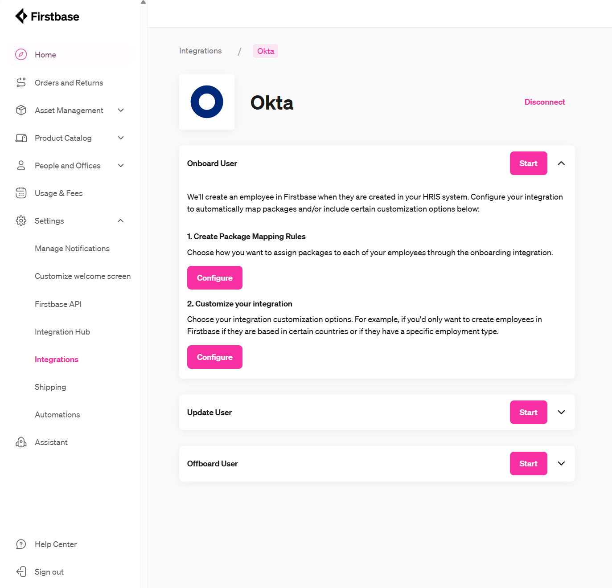
Task: Click Disconnect to remove Okta integration
Action: [x=544, y=102]
